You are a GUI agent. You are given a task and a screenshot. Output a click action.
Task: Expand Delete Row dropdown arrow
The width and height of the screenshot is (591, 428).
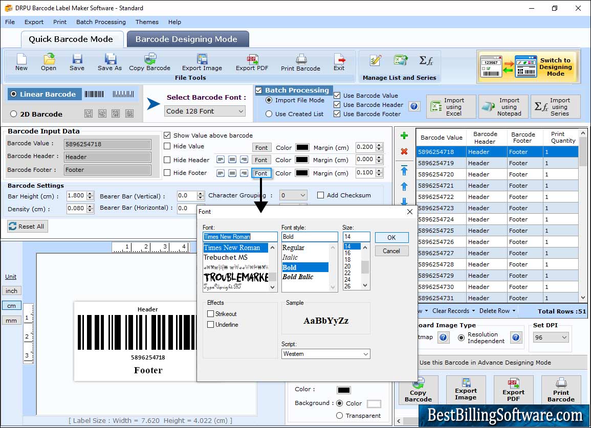click(513, 311)
